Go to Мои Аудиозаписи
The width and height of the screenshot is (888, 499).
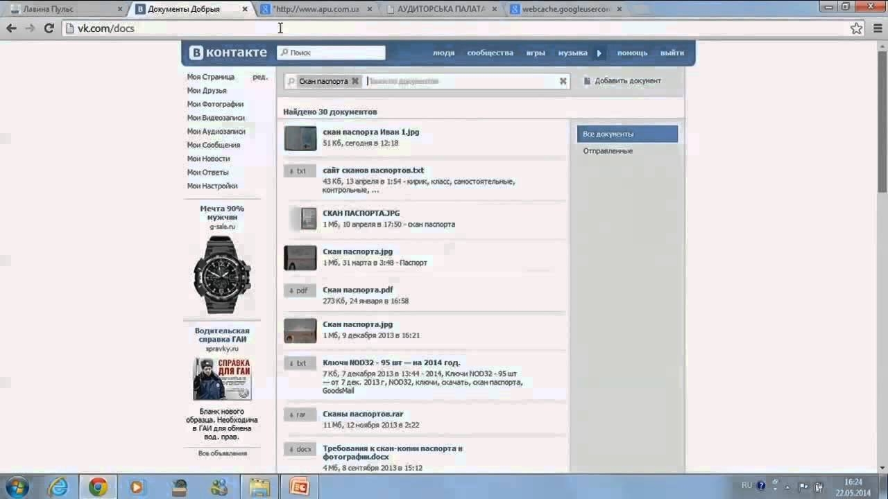click(216, 132)
